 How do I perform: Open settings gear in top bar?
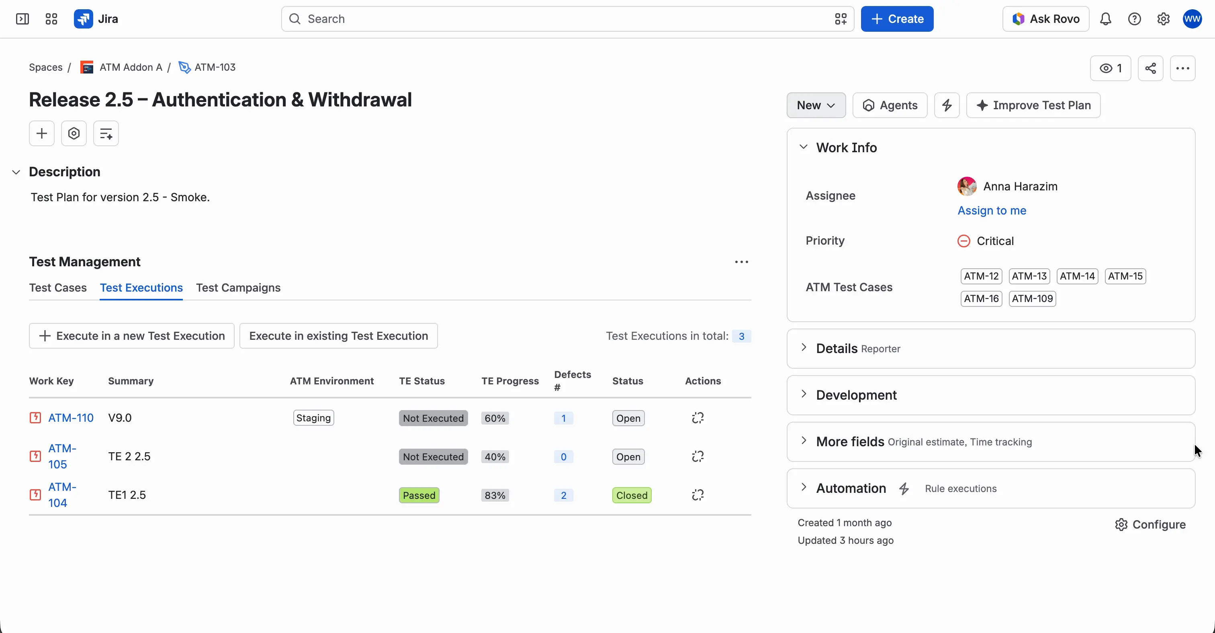pyautogui.click(x=1163, y=19)
